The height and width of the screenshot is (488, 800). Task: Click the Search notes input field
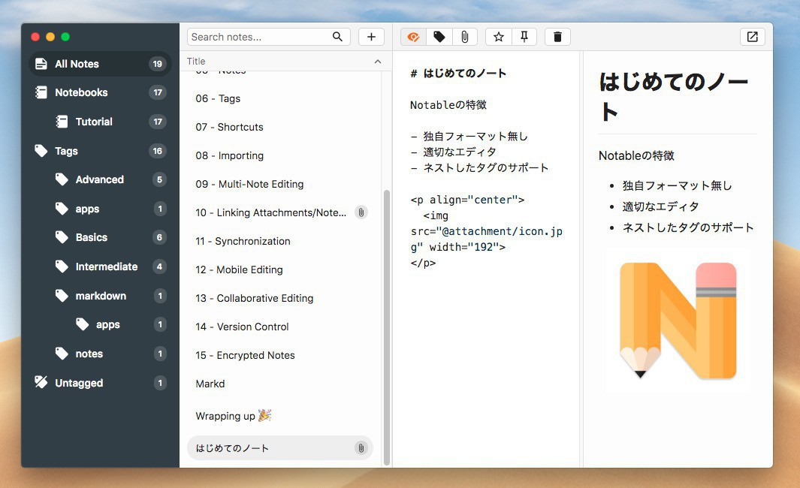259,37
